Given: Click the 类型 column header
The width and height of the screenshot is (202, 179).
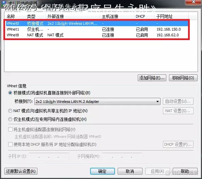Looking at the screenshot, I should pos(35,16).
